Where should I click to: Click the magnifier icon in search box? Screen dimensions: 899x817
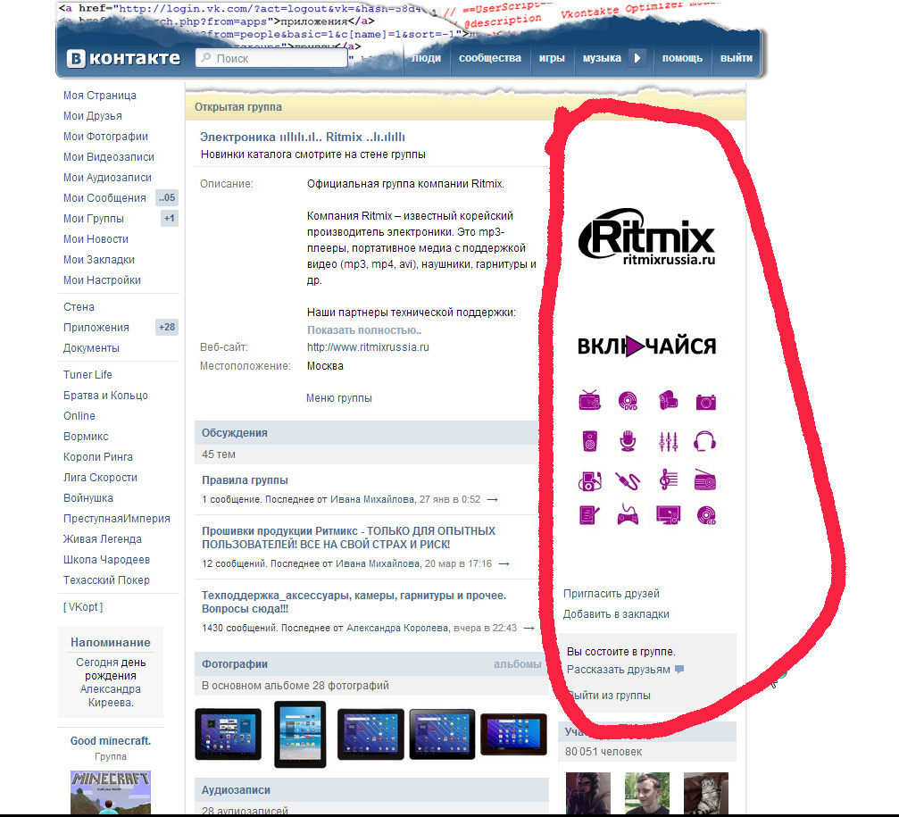[x=206, y=58]
